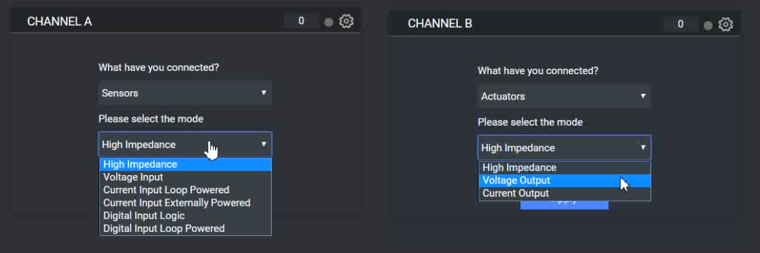Click Channel B gray status indicator dot
The width and height of the screenshot is (760, 253).
pos(708,25)
